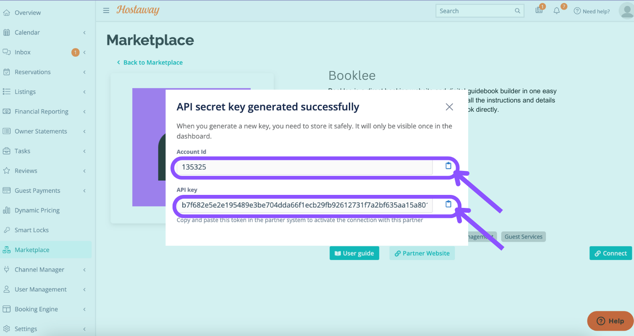The width and height of the screenshot is (634, 336).
Task: Click the Hostaway logo
Action: click(x=138, y=10)
